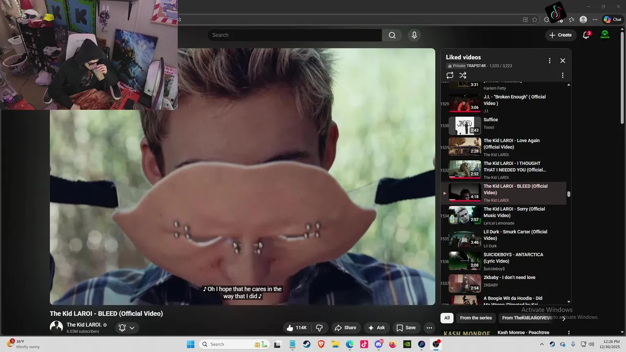
Task: Play Suffice by Toosii from the playlist
Action: [x=504, y=126]
